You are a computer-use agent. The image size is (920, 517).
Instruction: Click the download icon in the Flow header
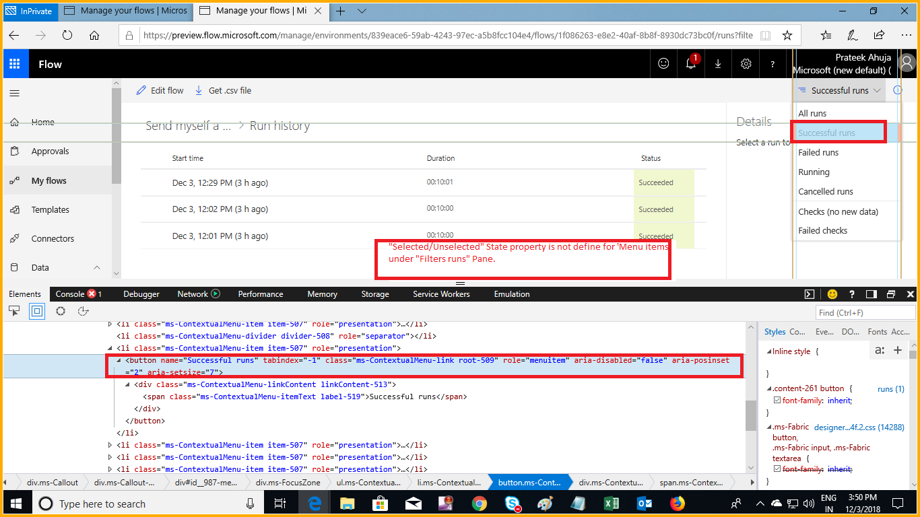(717, 63)
